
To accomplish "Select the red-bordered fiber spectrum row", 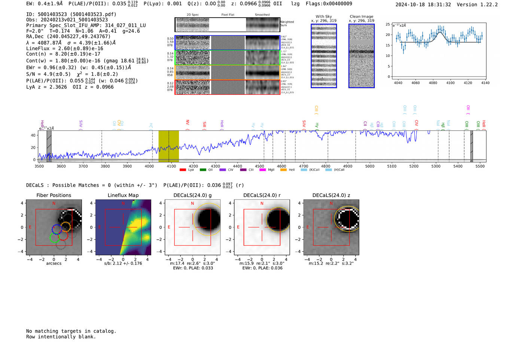I will coord(227,87).
